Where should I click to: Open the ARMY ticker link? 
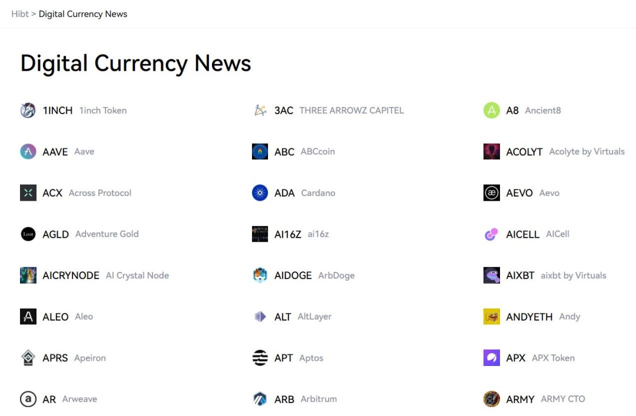[520, 400]
